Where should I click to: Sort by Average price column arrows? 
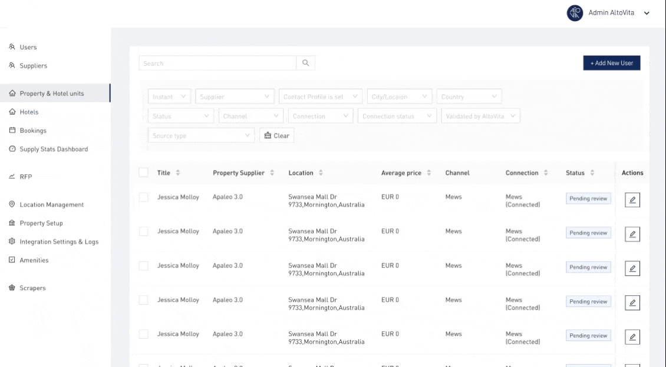click(x=429, y=173)
